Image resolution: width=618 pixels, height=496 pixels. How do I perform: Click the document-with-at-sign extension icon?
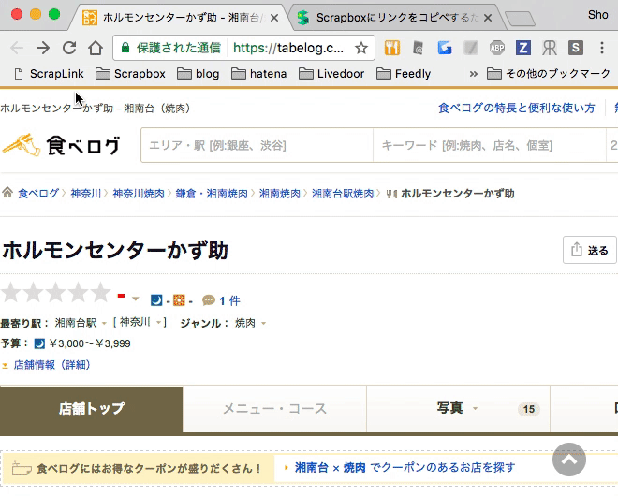pos(419,48)
